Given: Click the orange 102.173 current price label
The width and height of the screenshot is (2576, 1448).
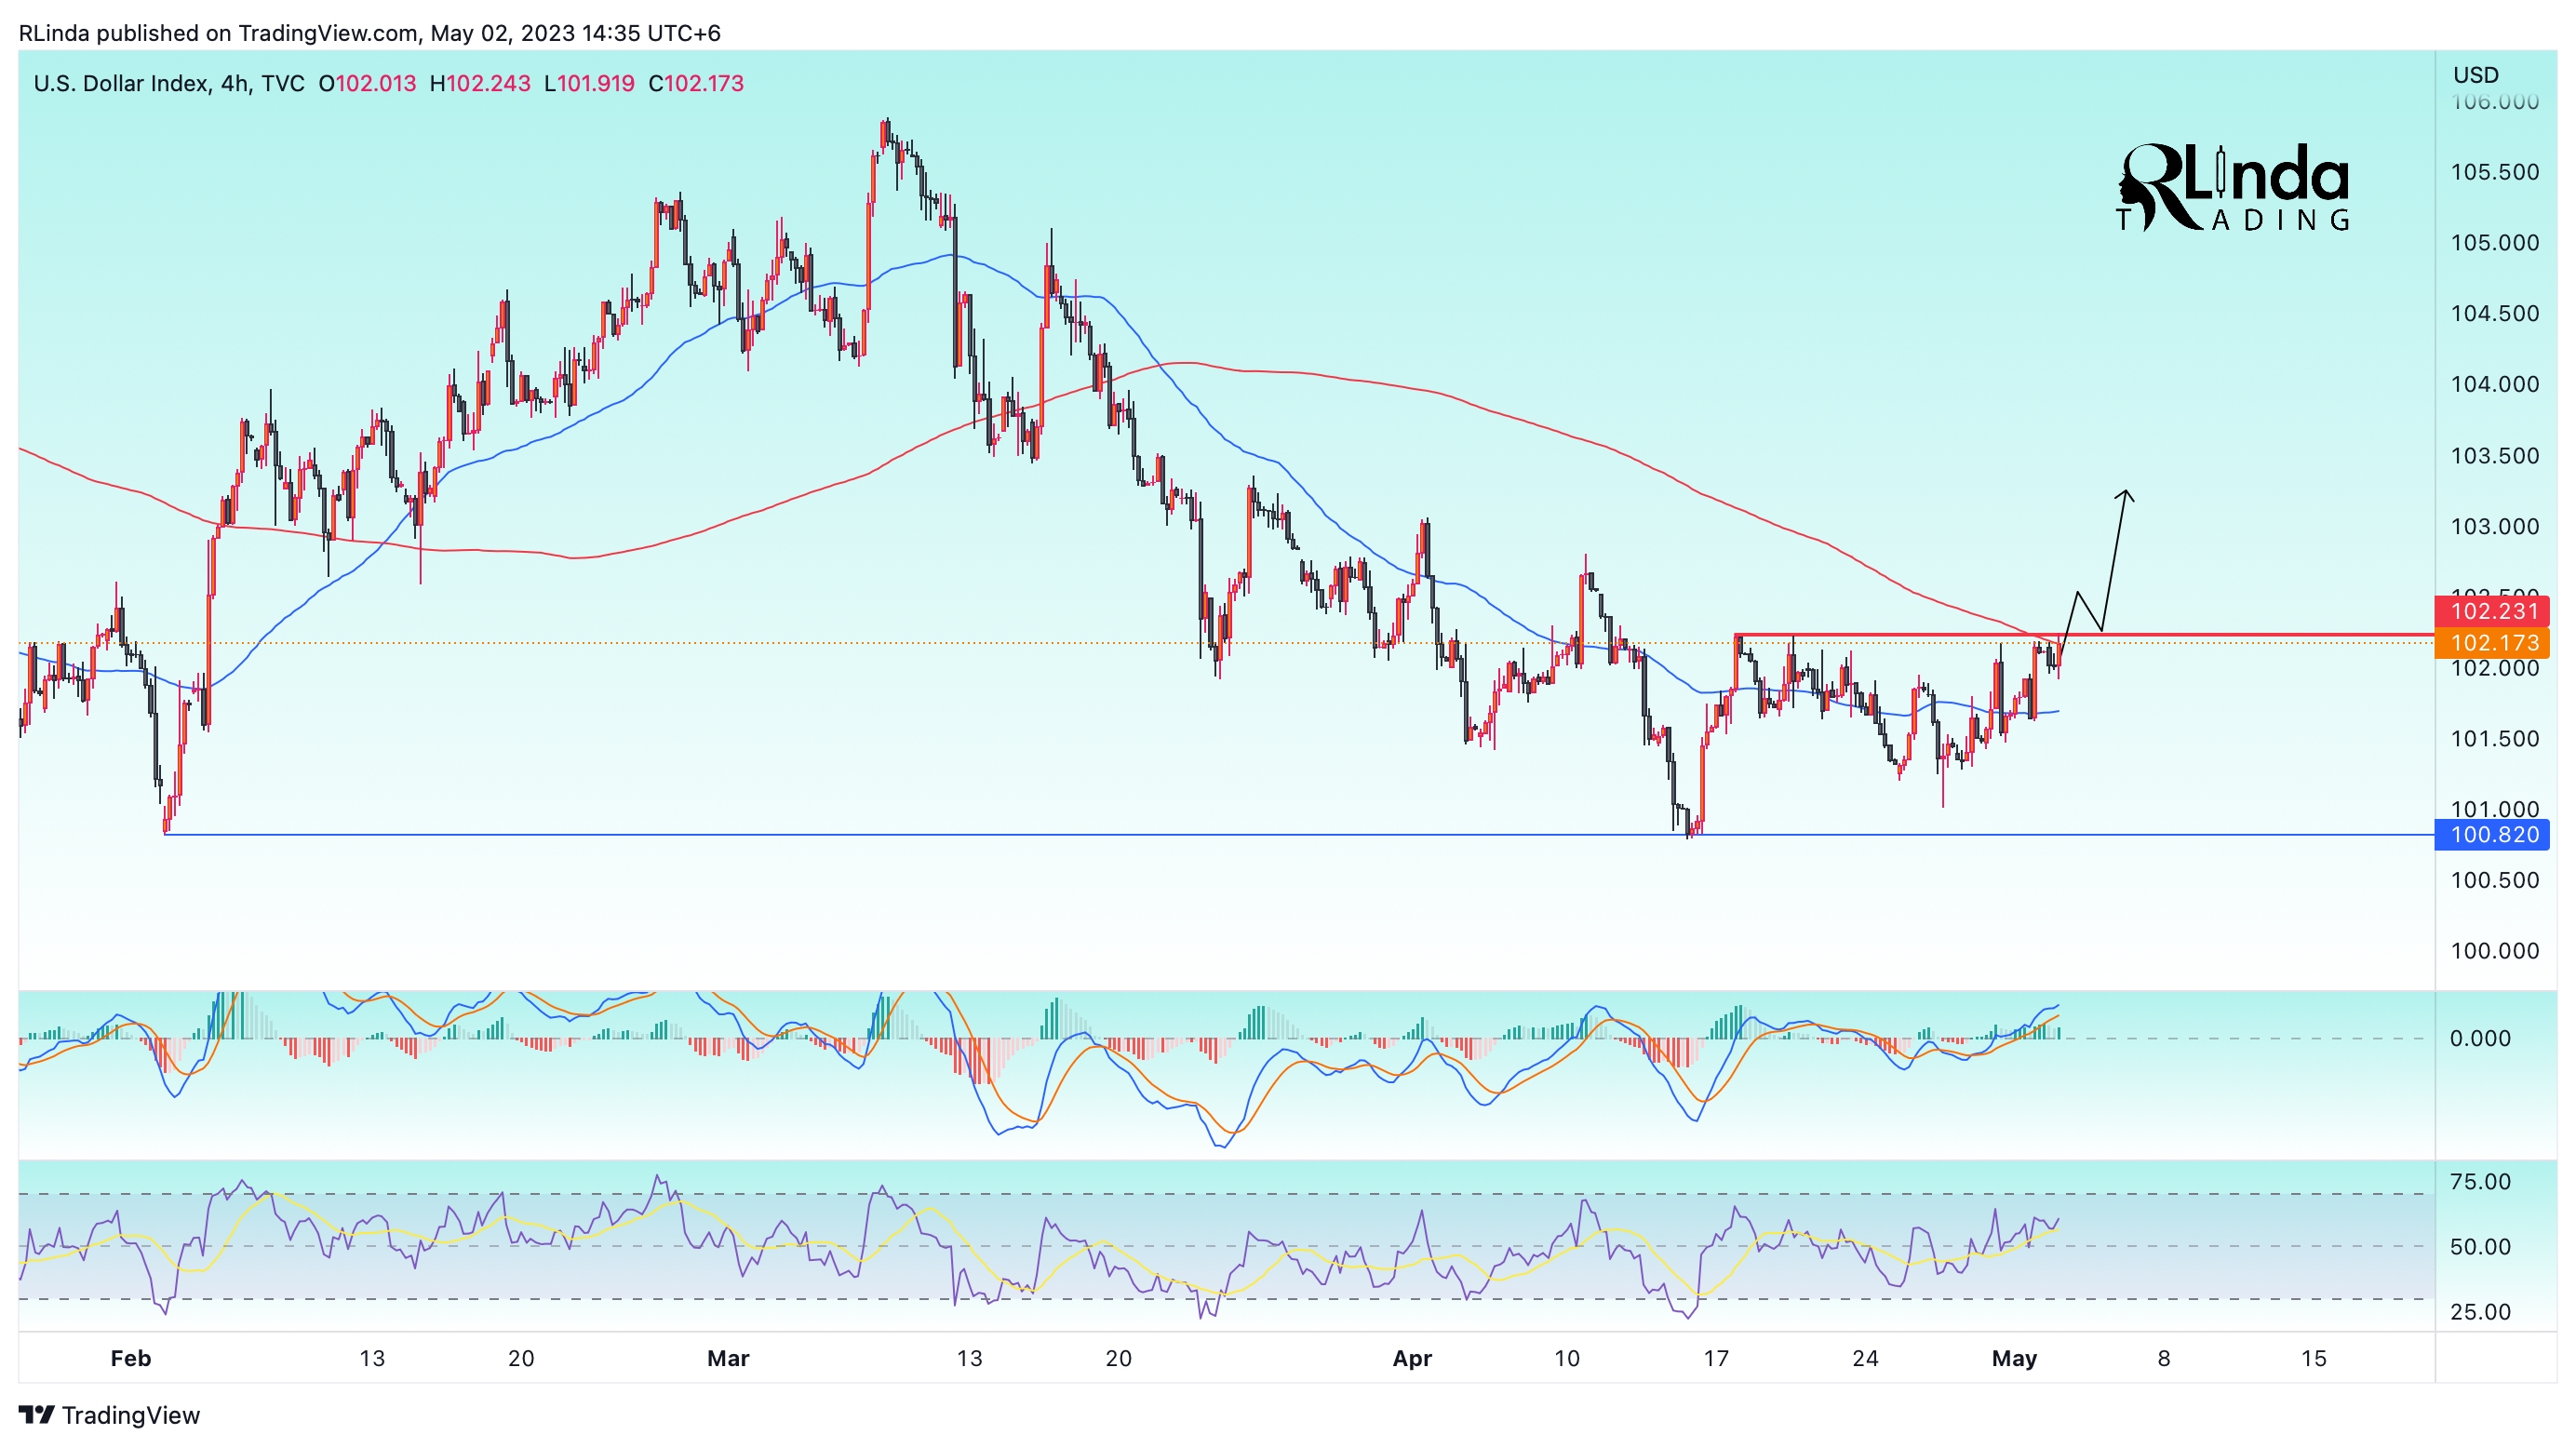Looking at the screenshot, I should (2494, 643).
